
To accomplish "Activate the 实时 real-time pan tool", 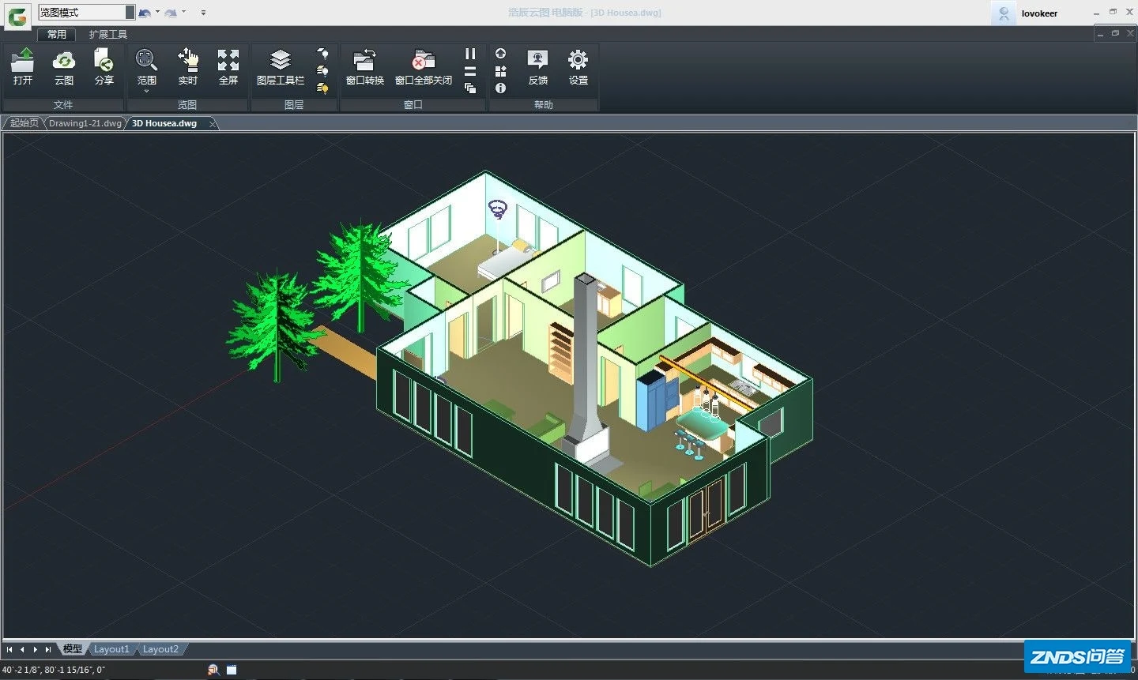I will tap(187, 63).
